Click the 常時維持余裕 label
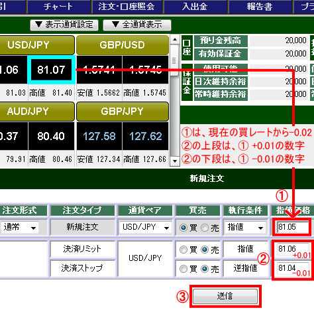314x310 pixels. (x=221, y=94)
